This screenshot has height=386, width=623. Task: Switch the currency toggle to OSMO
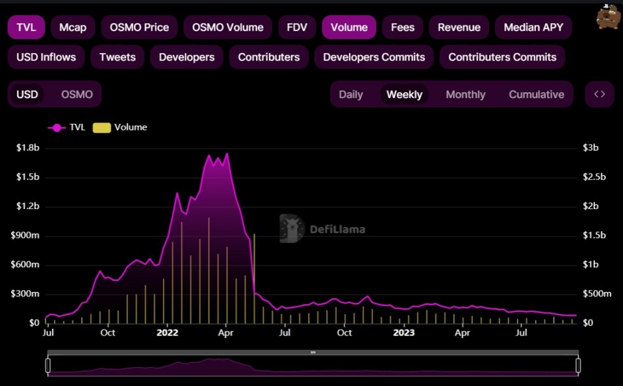point(77,94)
